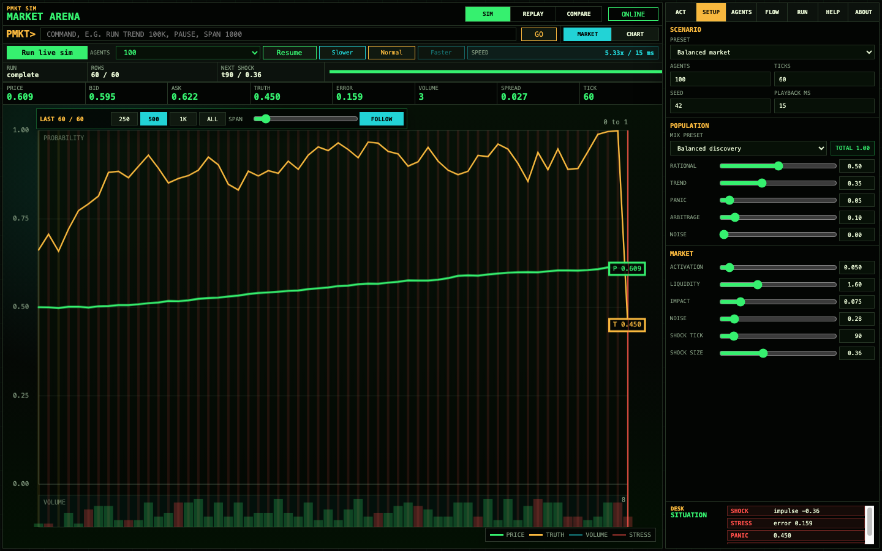Viewport: 882px width, 551px height.
Task: Click the GO button
Action: (539, 34)
